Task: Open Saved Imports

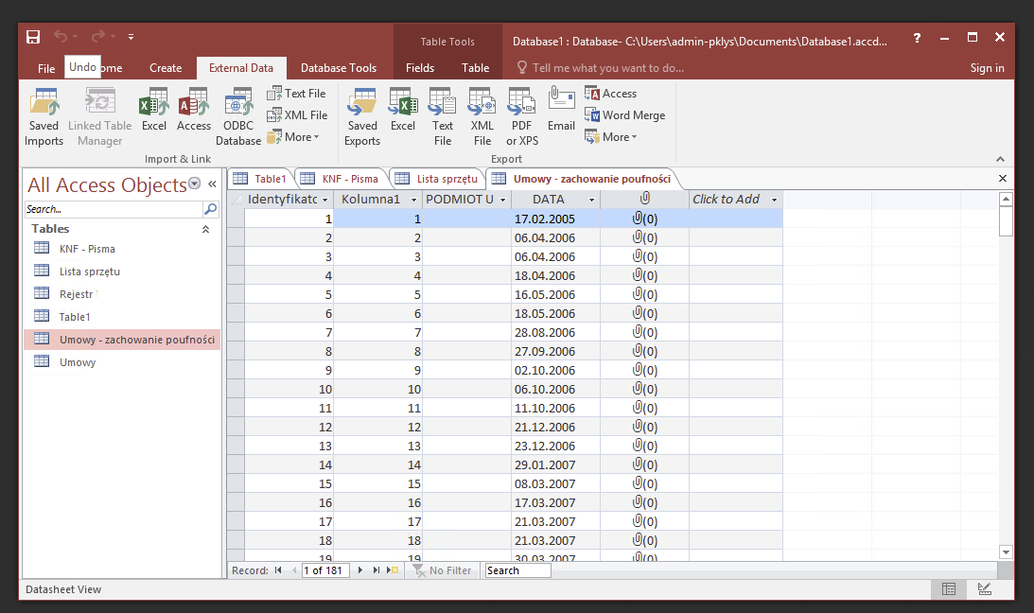Action: pyautogui.click(x=44, y=114)
